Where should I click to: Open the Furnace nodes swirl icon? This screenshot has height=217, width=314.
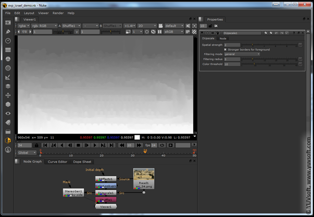[x=8, y=150]
